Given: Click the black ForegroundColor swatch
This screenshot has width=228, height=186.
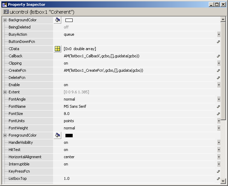Looking at the screenshot, I should tap(69, 136).
